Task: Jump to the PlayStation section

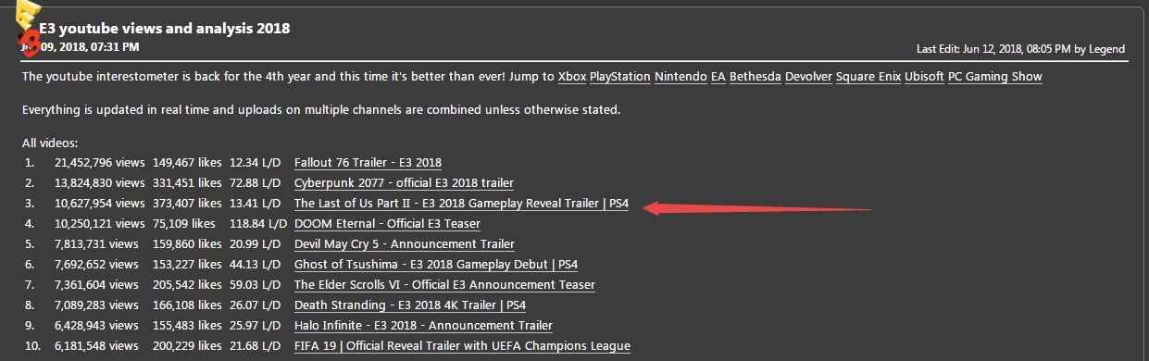Action: [x=620, y=77]
